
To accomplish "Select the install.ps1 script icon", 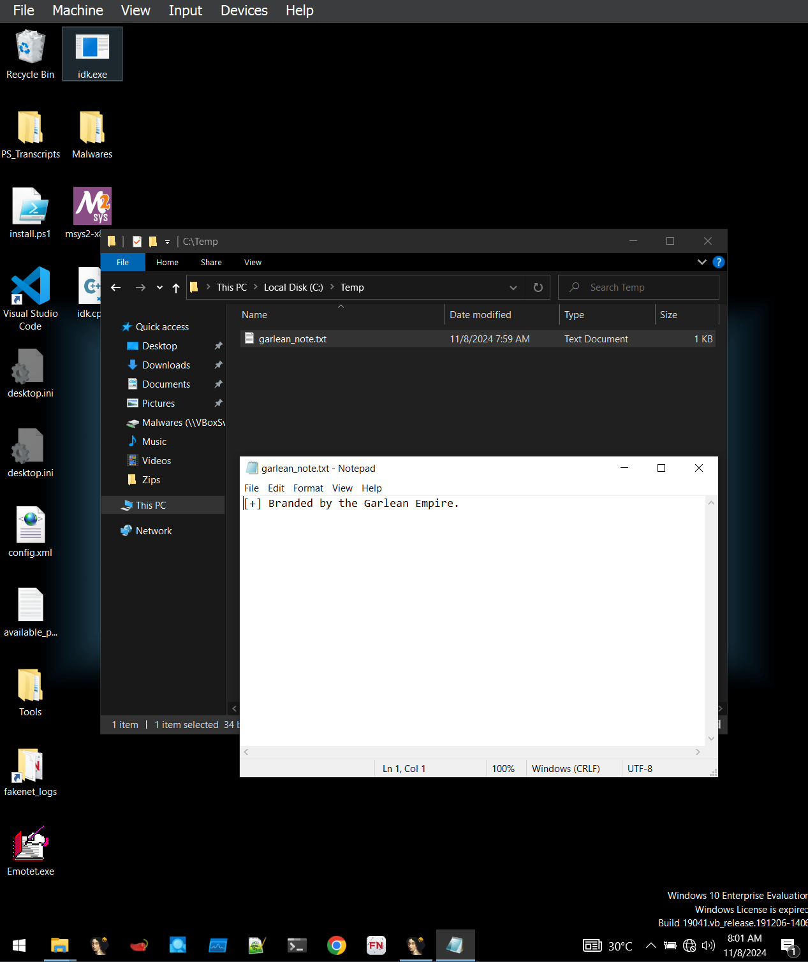I will pos(30,214).
